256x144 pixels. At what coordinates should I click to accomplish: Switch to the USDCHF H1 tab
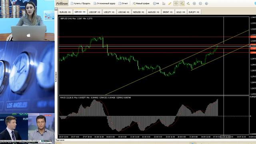(94, 12)
